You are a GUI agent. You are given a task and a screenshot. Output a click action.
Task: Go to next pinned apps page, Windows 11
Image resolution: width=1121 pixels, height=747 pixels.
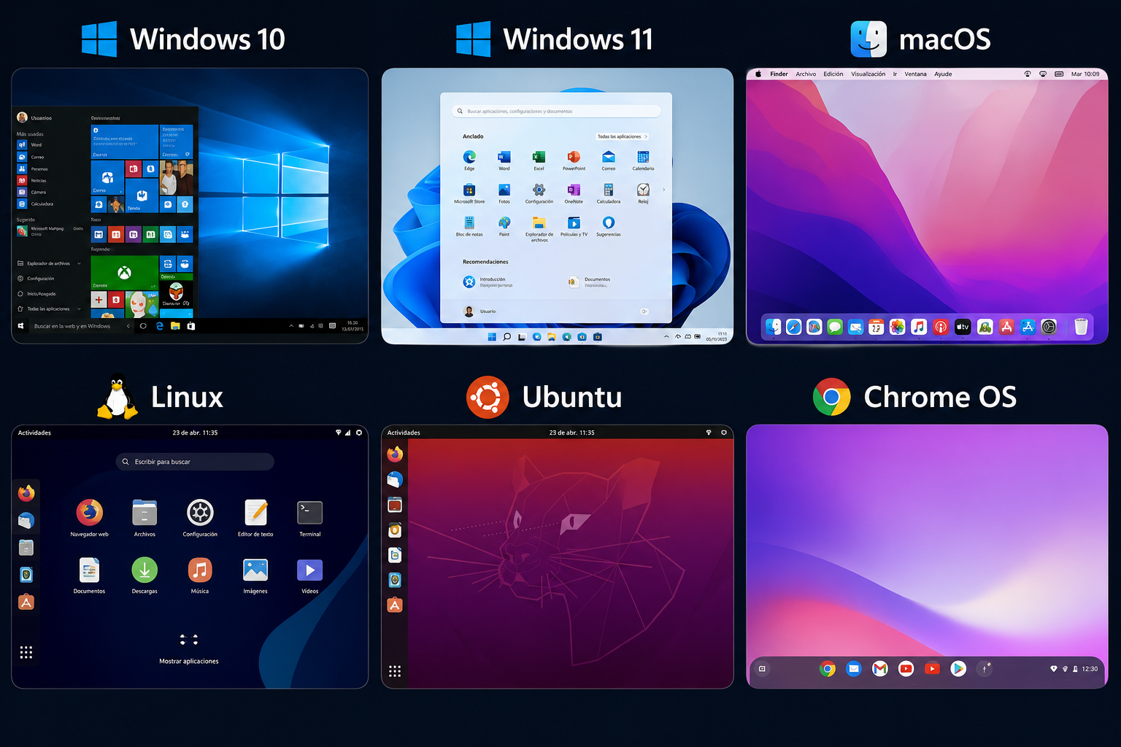(663, 190)
